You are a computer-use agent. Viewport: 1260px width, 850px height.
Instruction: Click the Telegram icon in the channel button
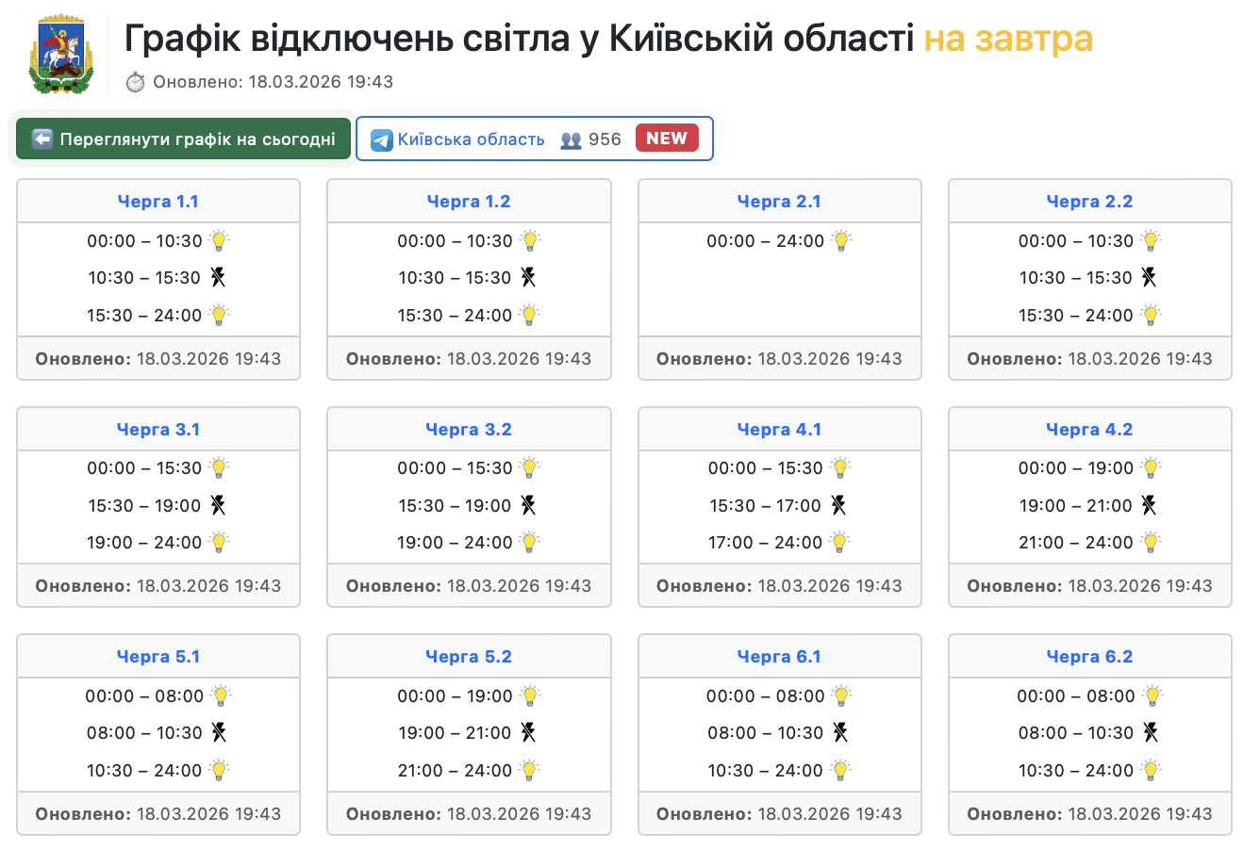click(x=382, y=139)
